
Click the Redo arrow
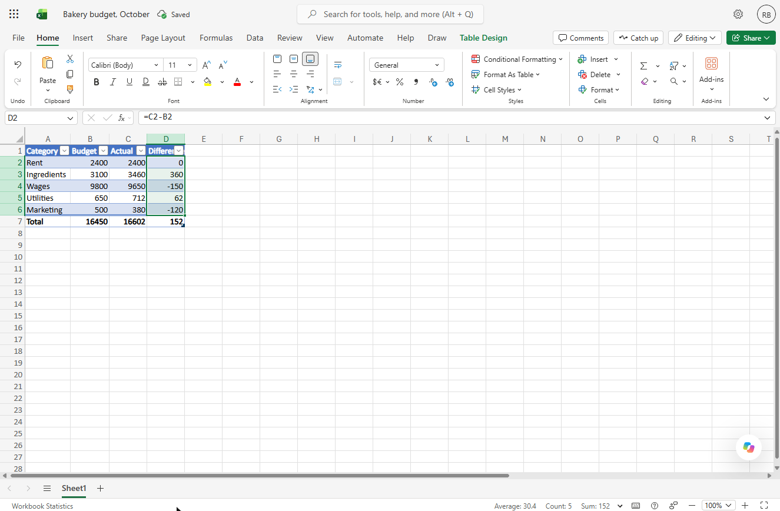coord(18,81)
